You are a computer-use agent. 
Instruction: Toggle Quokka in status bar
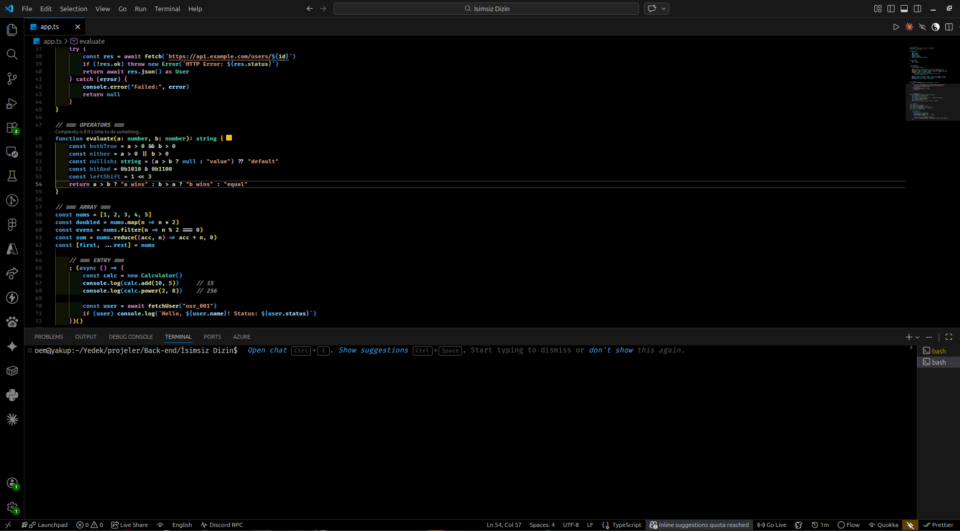click(x=883, y=525)
